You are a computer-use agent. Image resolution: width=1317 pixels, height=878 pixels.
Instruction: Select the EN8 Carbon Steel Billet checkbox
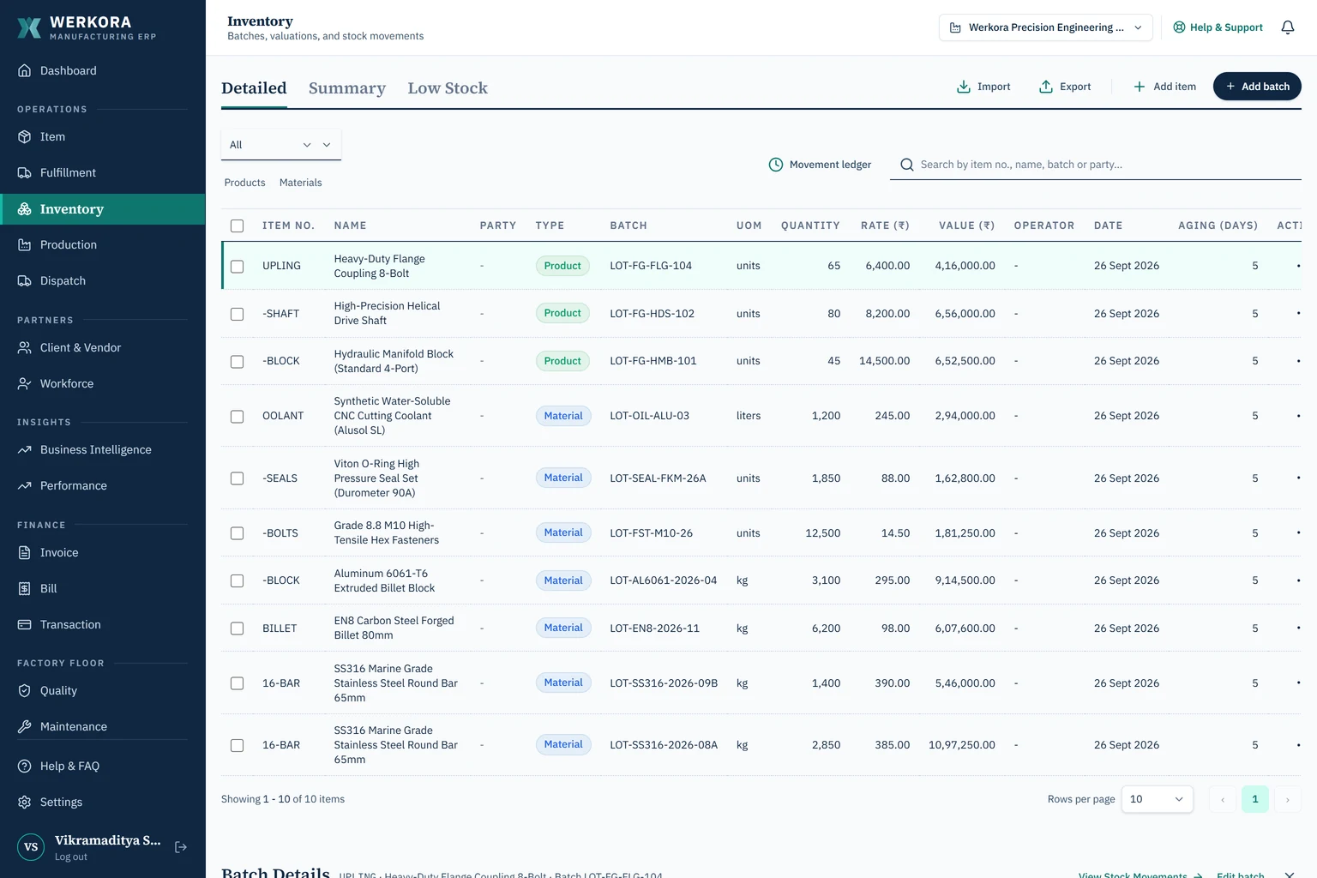click(x=238, y=628)
